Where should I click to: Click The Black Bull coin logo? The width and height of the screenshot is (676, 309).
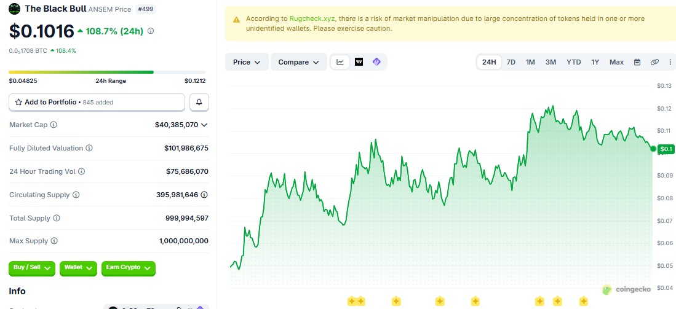click(14, 9)
